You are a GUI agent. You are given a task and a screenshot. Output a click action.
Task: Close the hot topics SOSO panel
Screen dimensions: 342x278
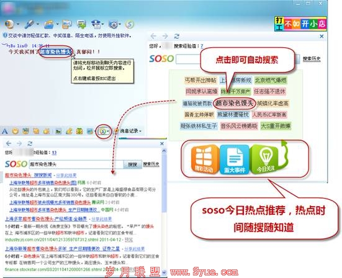(322, 36)
